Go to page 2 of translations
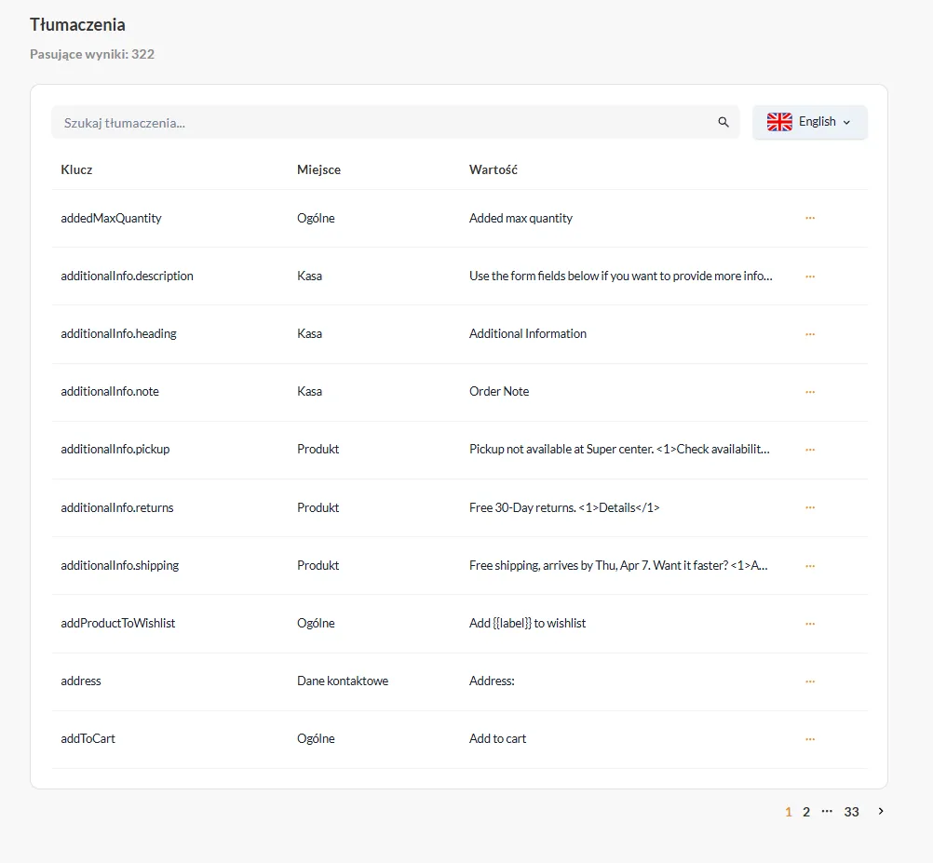 [x=806, y=812]
